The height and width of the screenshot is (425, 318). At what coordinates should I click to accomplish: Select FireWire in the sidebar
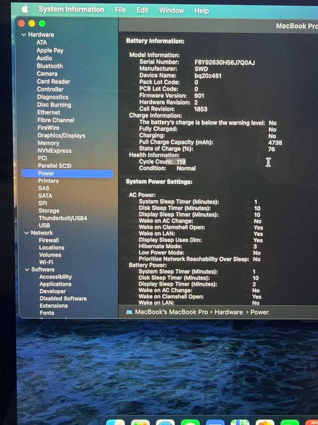(x=48, y=127)
